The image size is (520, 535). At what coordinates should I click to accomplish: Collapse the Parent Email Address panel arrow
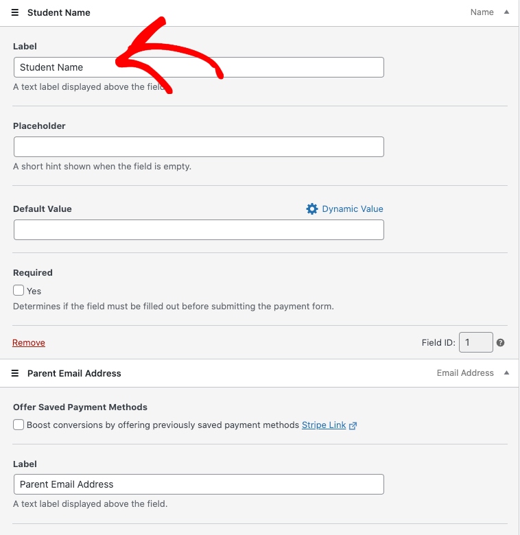coord(506,373)
